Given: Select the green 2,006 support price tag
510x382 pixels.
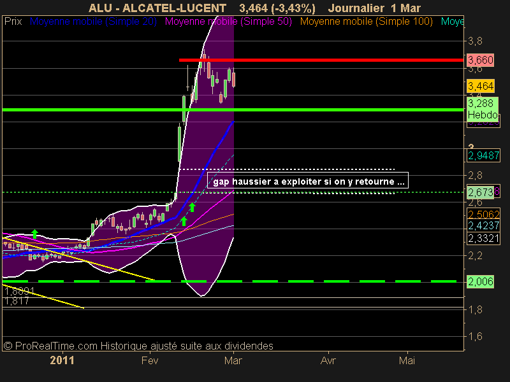Looking at the screenshot, I should (x=481, y=281).
